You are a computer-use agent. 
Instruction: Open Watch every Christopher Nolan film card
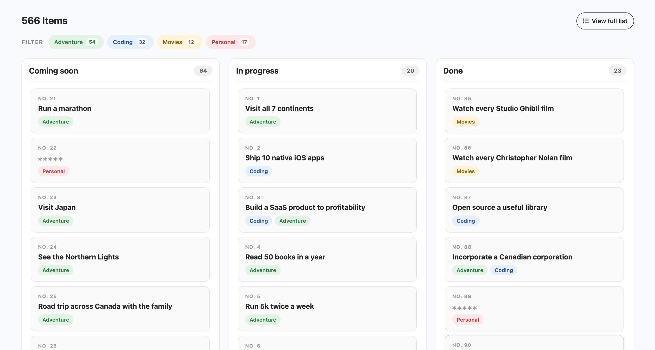tap(534, 160)
